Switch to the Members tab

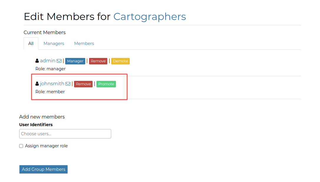84,43
